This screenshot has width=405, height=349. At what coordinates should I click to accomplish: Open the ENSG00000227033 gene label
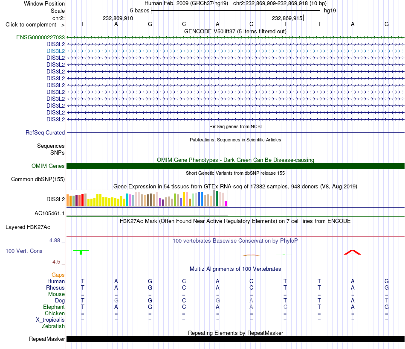pyautogui.click(x=40, y=37)
